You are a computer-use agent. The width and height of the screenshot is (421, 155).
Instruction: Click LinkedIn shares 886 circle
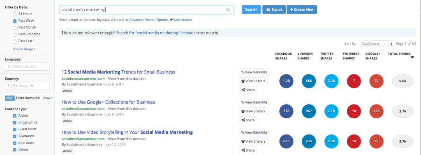(309, 81)
